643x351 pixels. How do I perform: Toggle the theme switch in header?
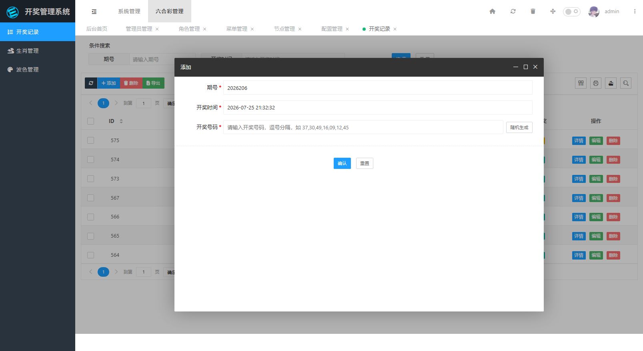(x=572, y=12)
